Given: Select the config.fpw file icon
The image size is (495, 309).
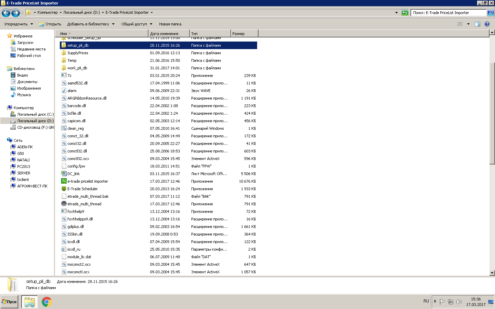Looking at the screenshot, I should (x=64, y=166).
